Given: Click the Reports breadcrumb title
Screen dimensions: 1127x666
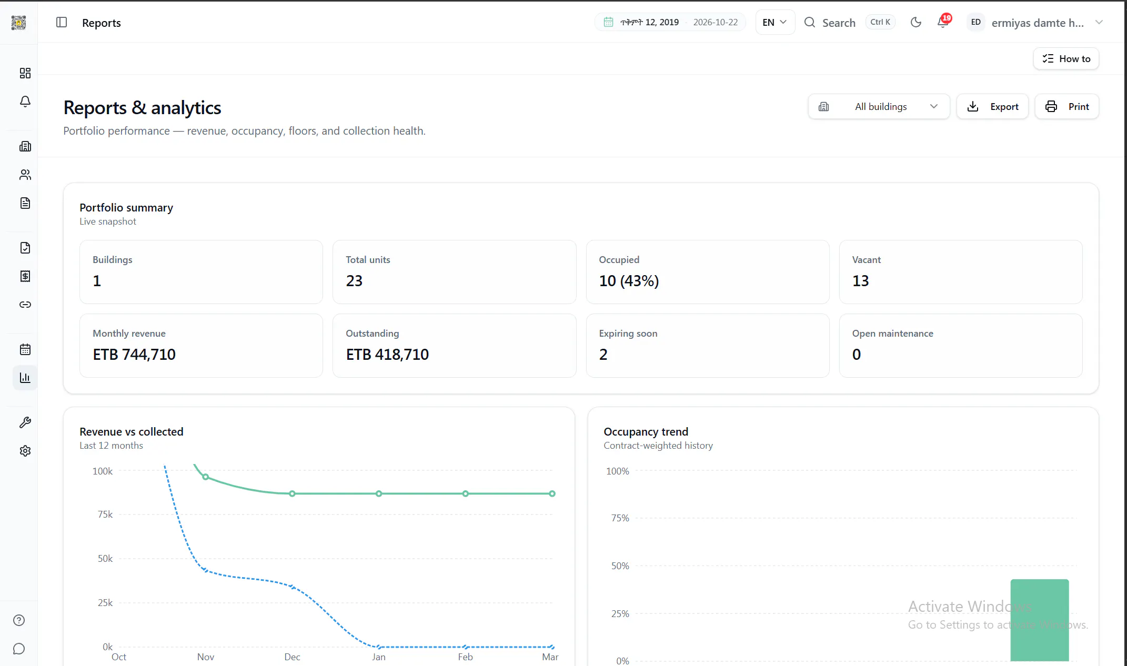Looking at the screenshot, I should click(102, 23).
